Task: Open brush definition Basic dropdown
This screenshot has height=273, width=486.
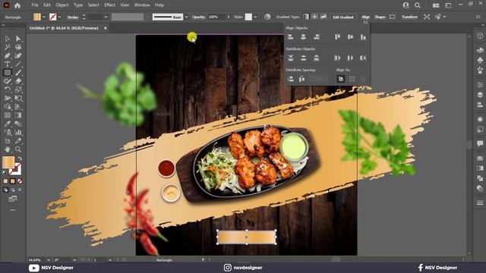Action: click(x=187, y=17)
